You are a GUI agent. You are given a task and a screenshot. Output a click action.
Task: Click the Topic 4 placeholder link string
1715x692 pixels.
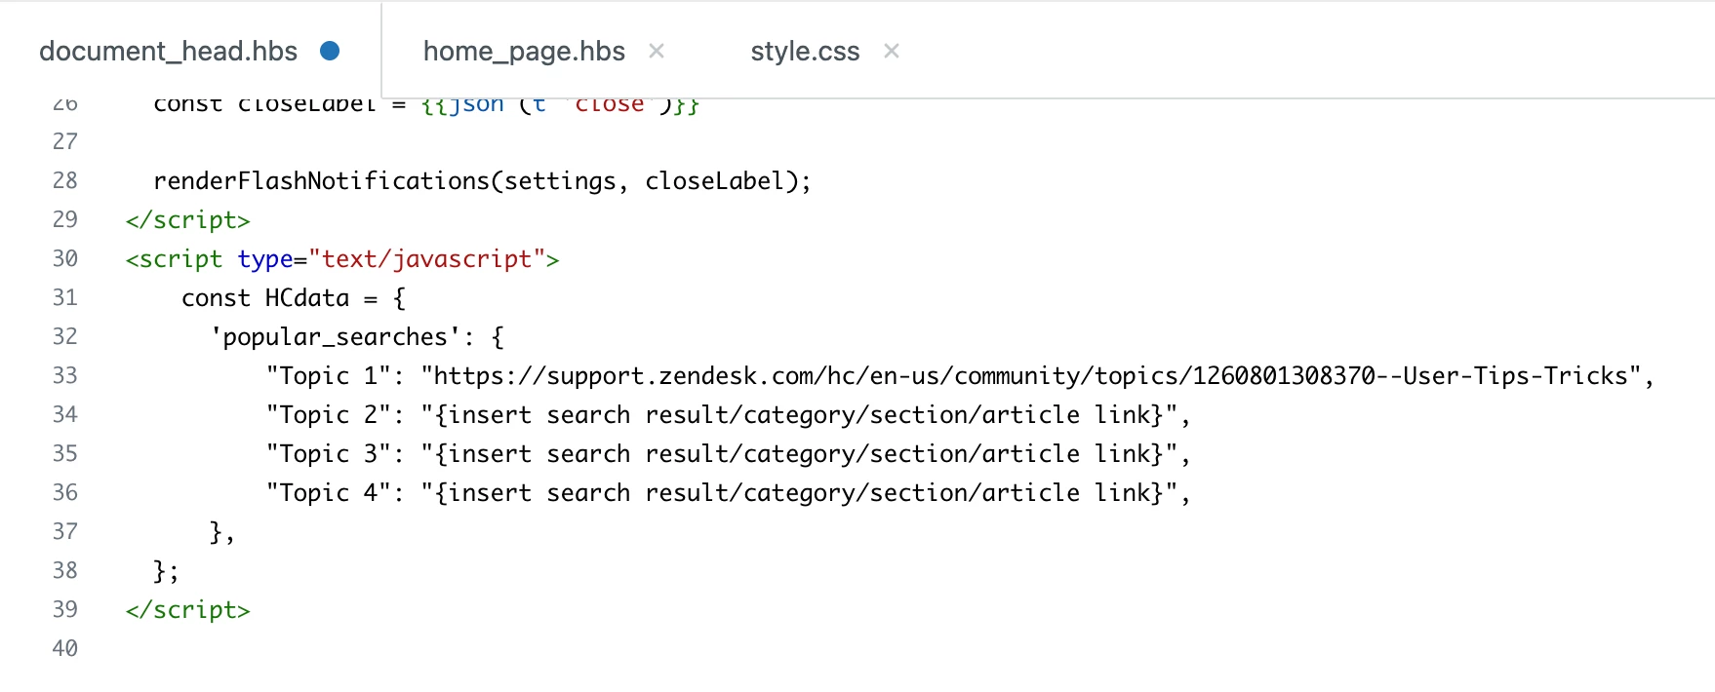click(x=799, y=493)
